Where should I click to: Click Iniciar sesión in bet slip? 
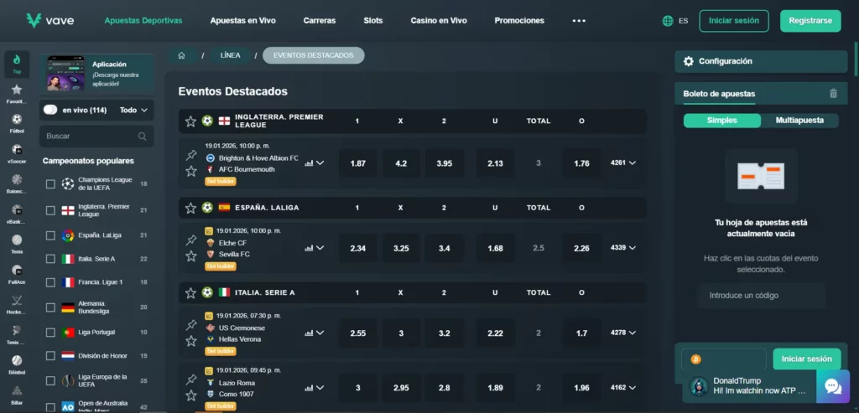point(806,359)
